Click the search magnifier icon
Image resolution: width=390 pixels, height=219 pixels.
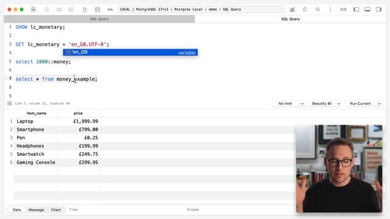(x=317, y=10)
